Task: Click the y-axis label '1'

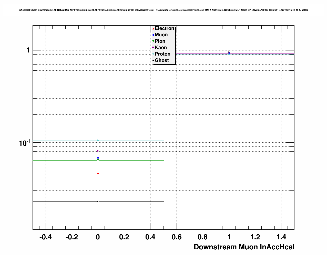Action: tap(28, 50)
